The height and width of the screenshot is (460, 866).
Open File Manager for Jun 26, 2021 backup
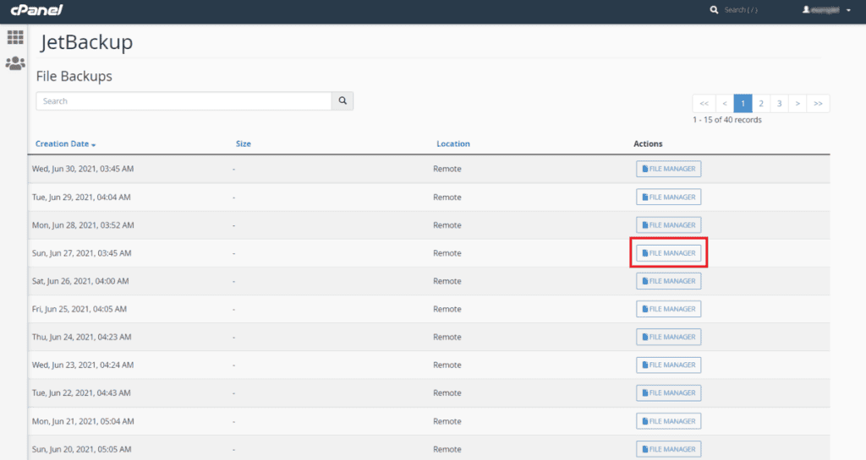(668, 281)
